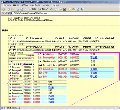Open 不合格 link in Isoxathion row of results table
120x110 pixels.
click(x=51, y=96)
